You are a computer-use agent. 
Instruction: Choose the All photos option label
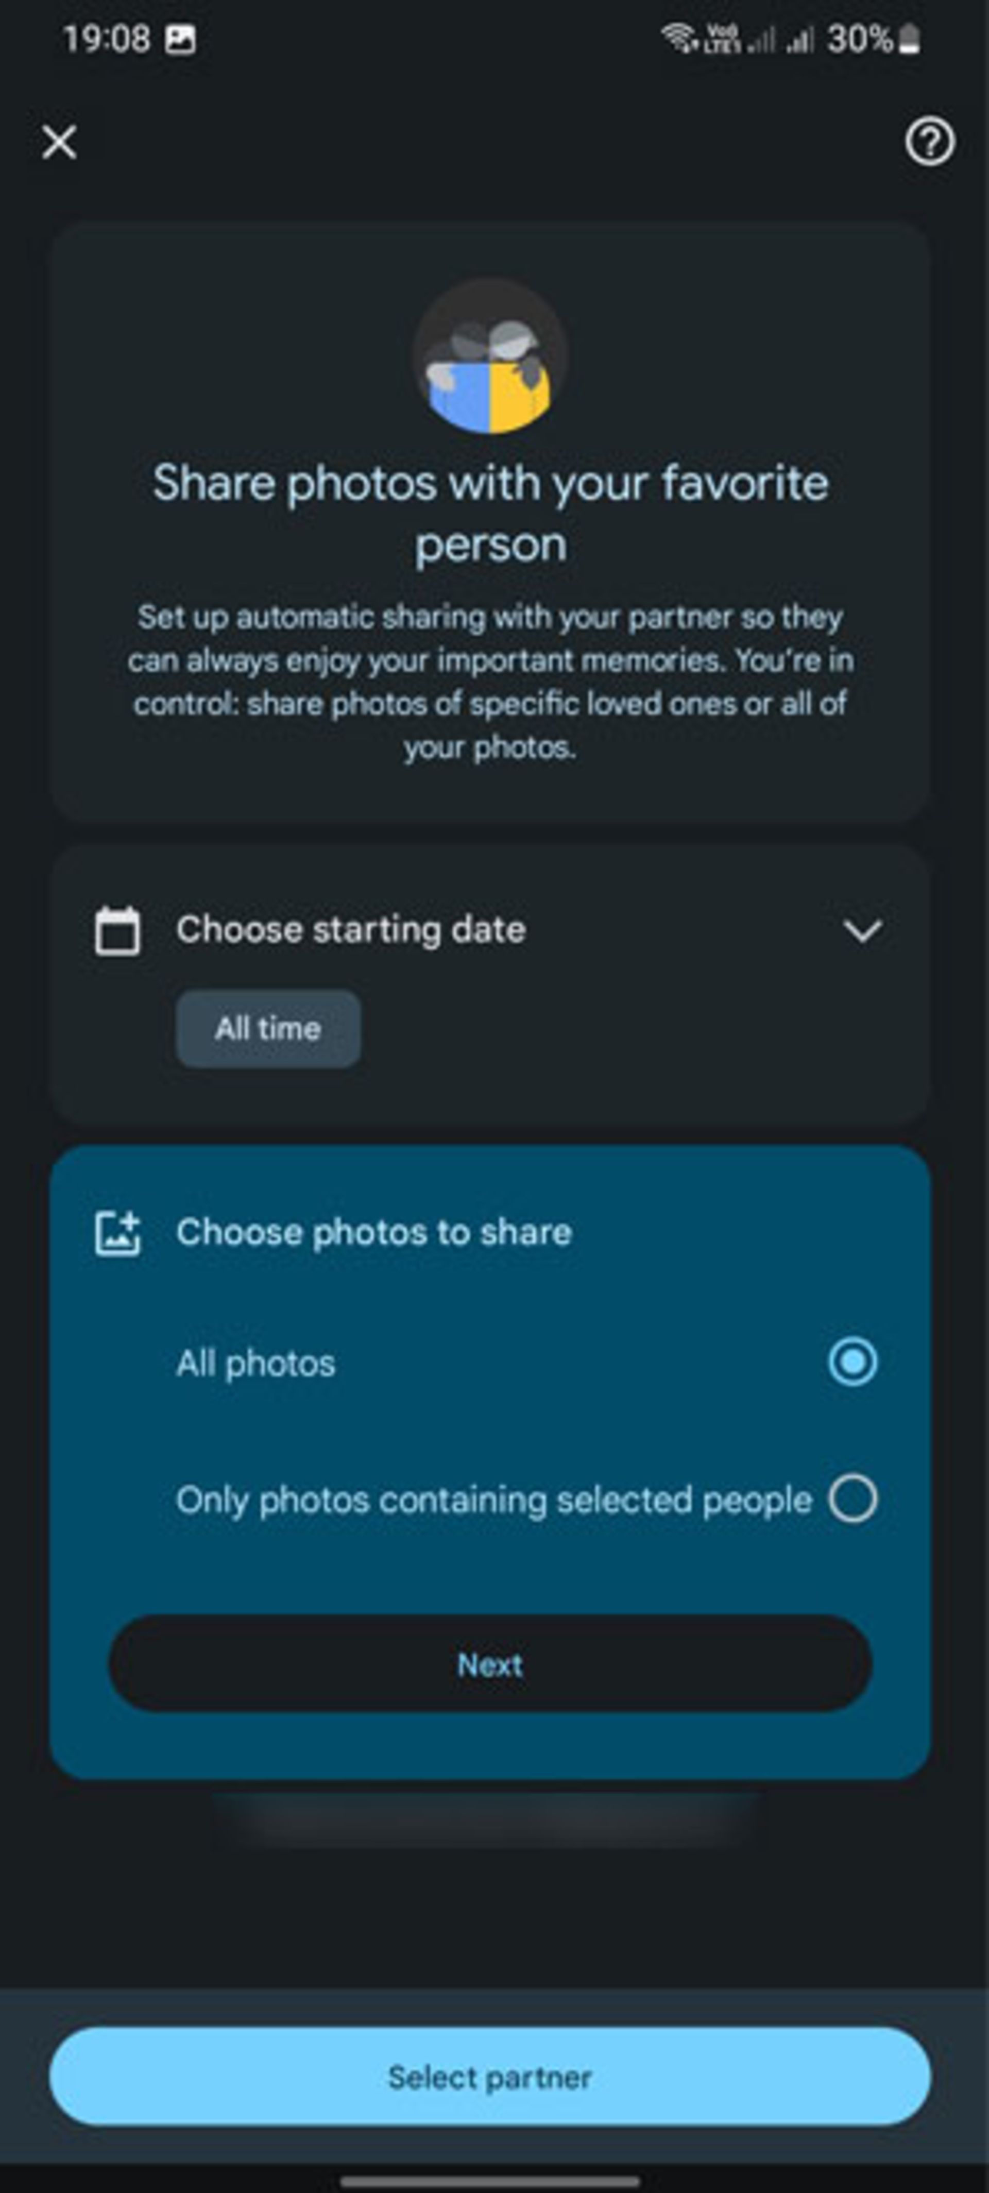(255, 1364)
